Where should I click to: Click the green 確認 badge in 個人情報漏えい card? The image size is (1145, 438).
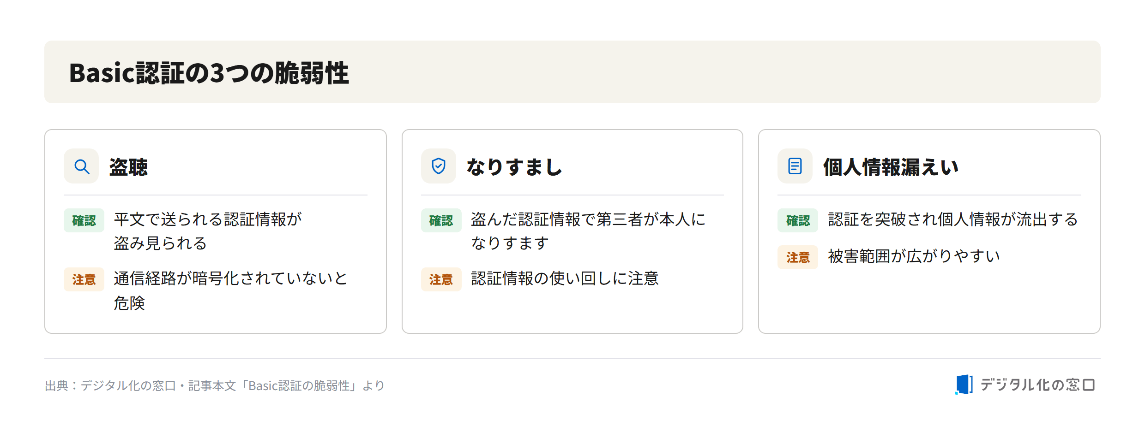pyautogui.click(x=798, y=220)
